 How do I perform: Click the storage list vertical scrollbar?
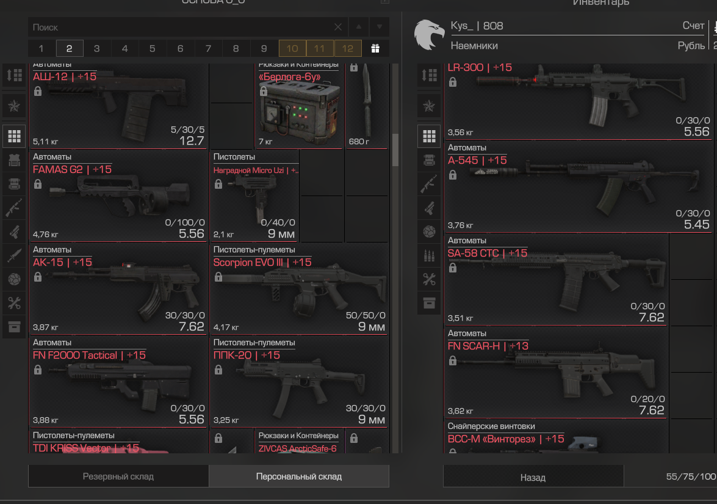pyautogui.click(x=395, y=151)
